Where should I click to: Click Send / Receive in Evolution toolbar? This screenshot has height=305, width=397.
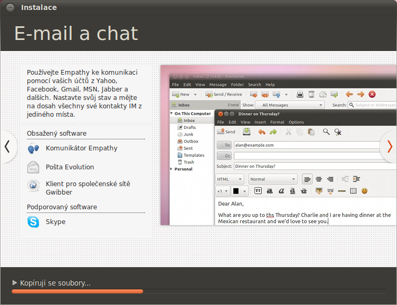(224, 94)
